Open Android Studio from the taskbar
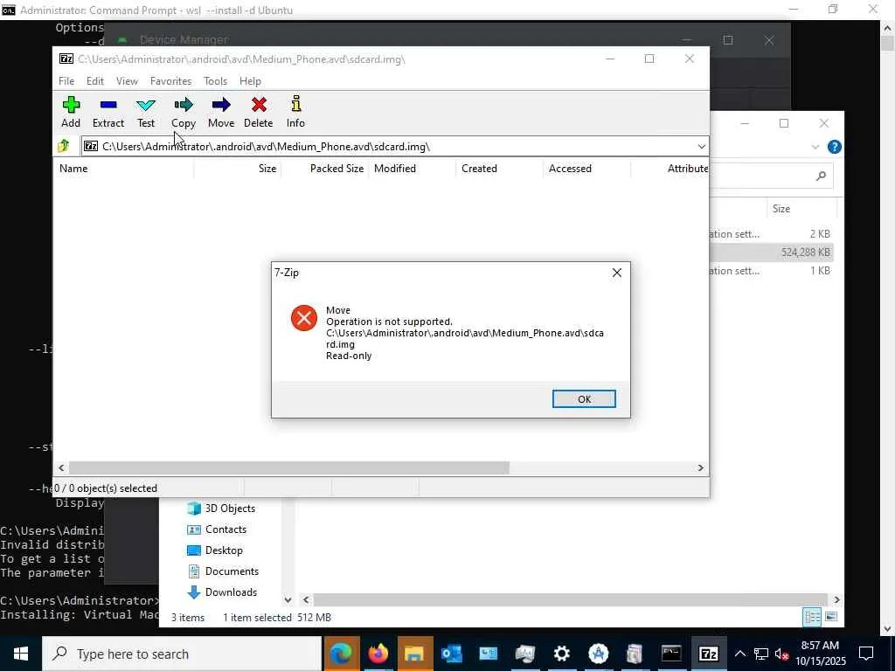Image resolution: width=895 pixels, height=671 pixels. [x=598, y=654]
